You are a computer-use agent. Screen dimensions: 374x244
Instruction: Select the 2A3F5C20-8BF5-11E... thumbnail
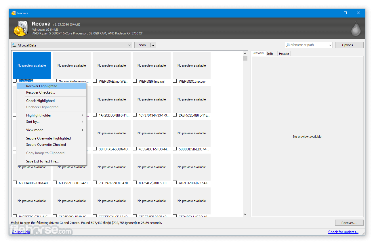192,99
